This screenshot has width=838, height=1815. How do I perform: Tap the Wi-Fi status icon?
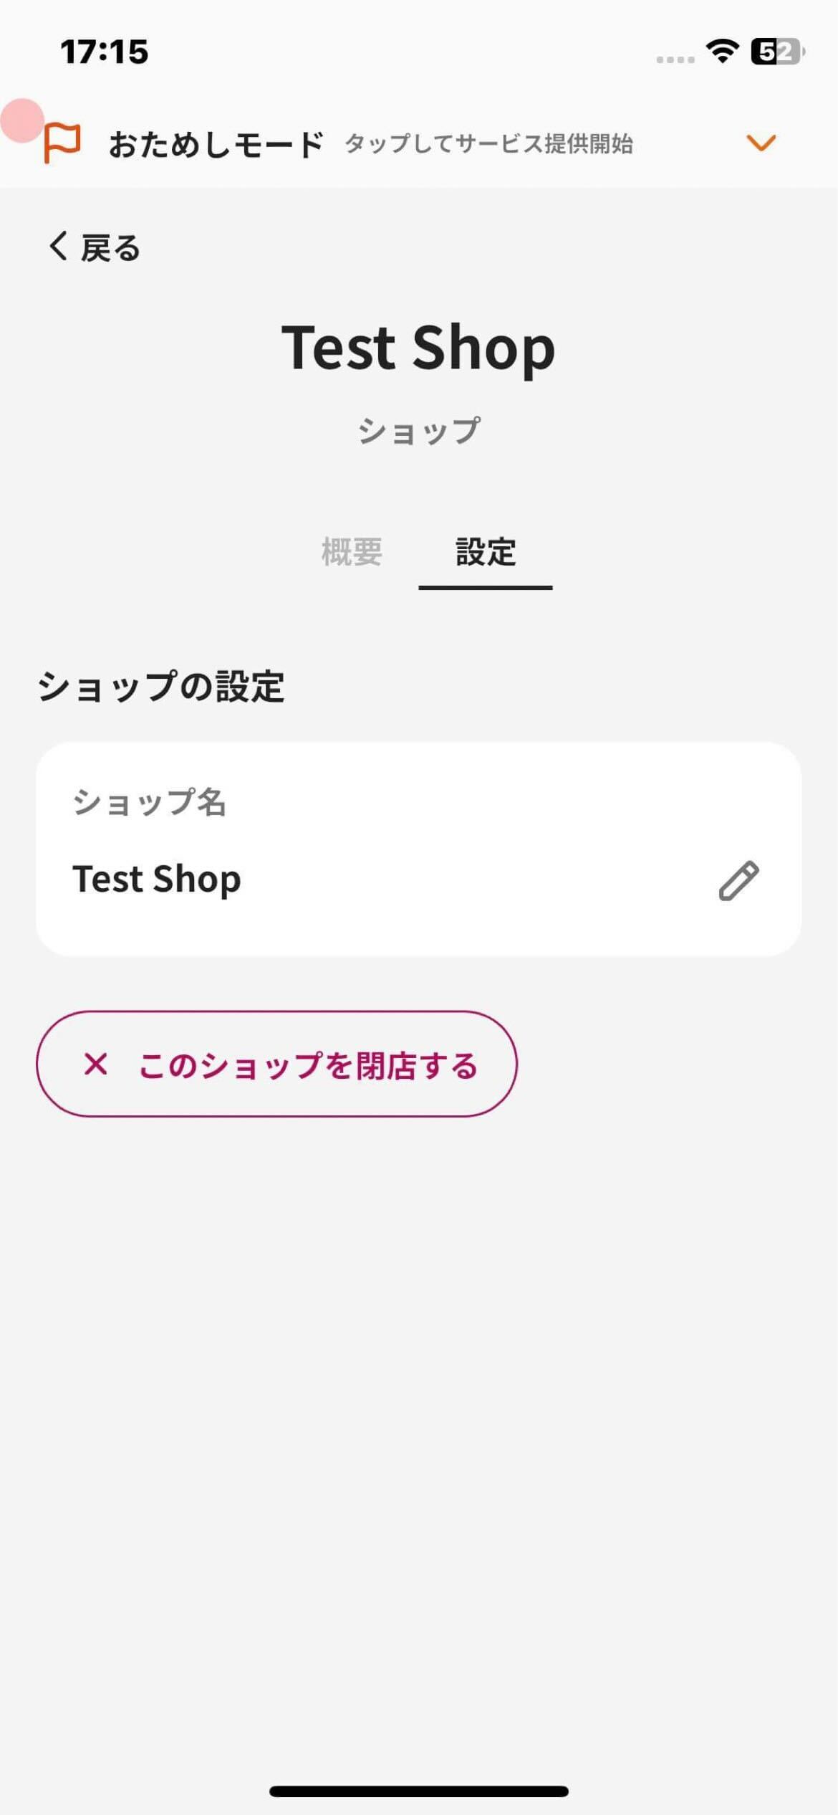(x=722, y=51)
